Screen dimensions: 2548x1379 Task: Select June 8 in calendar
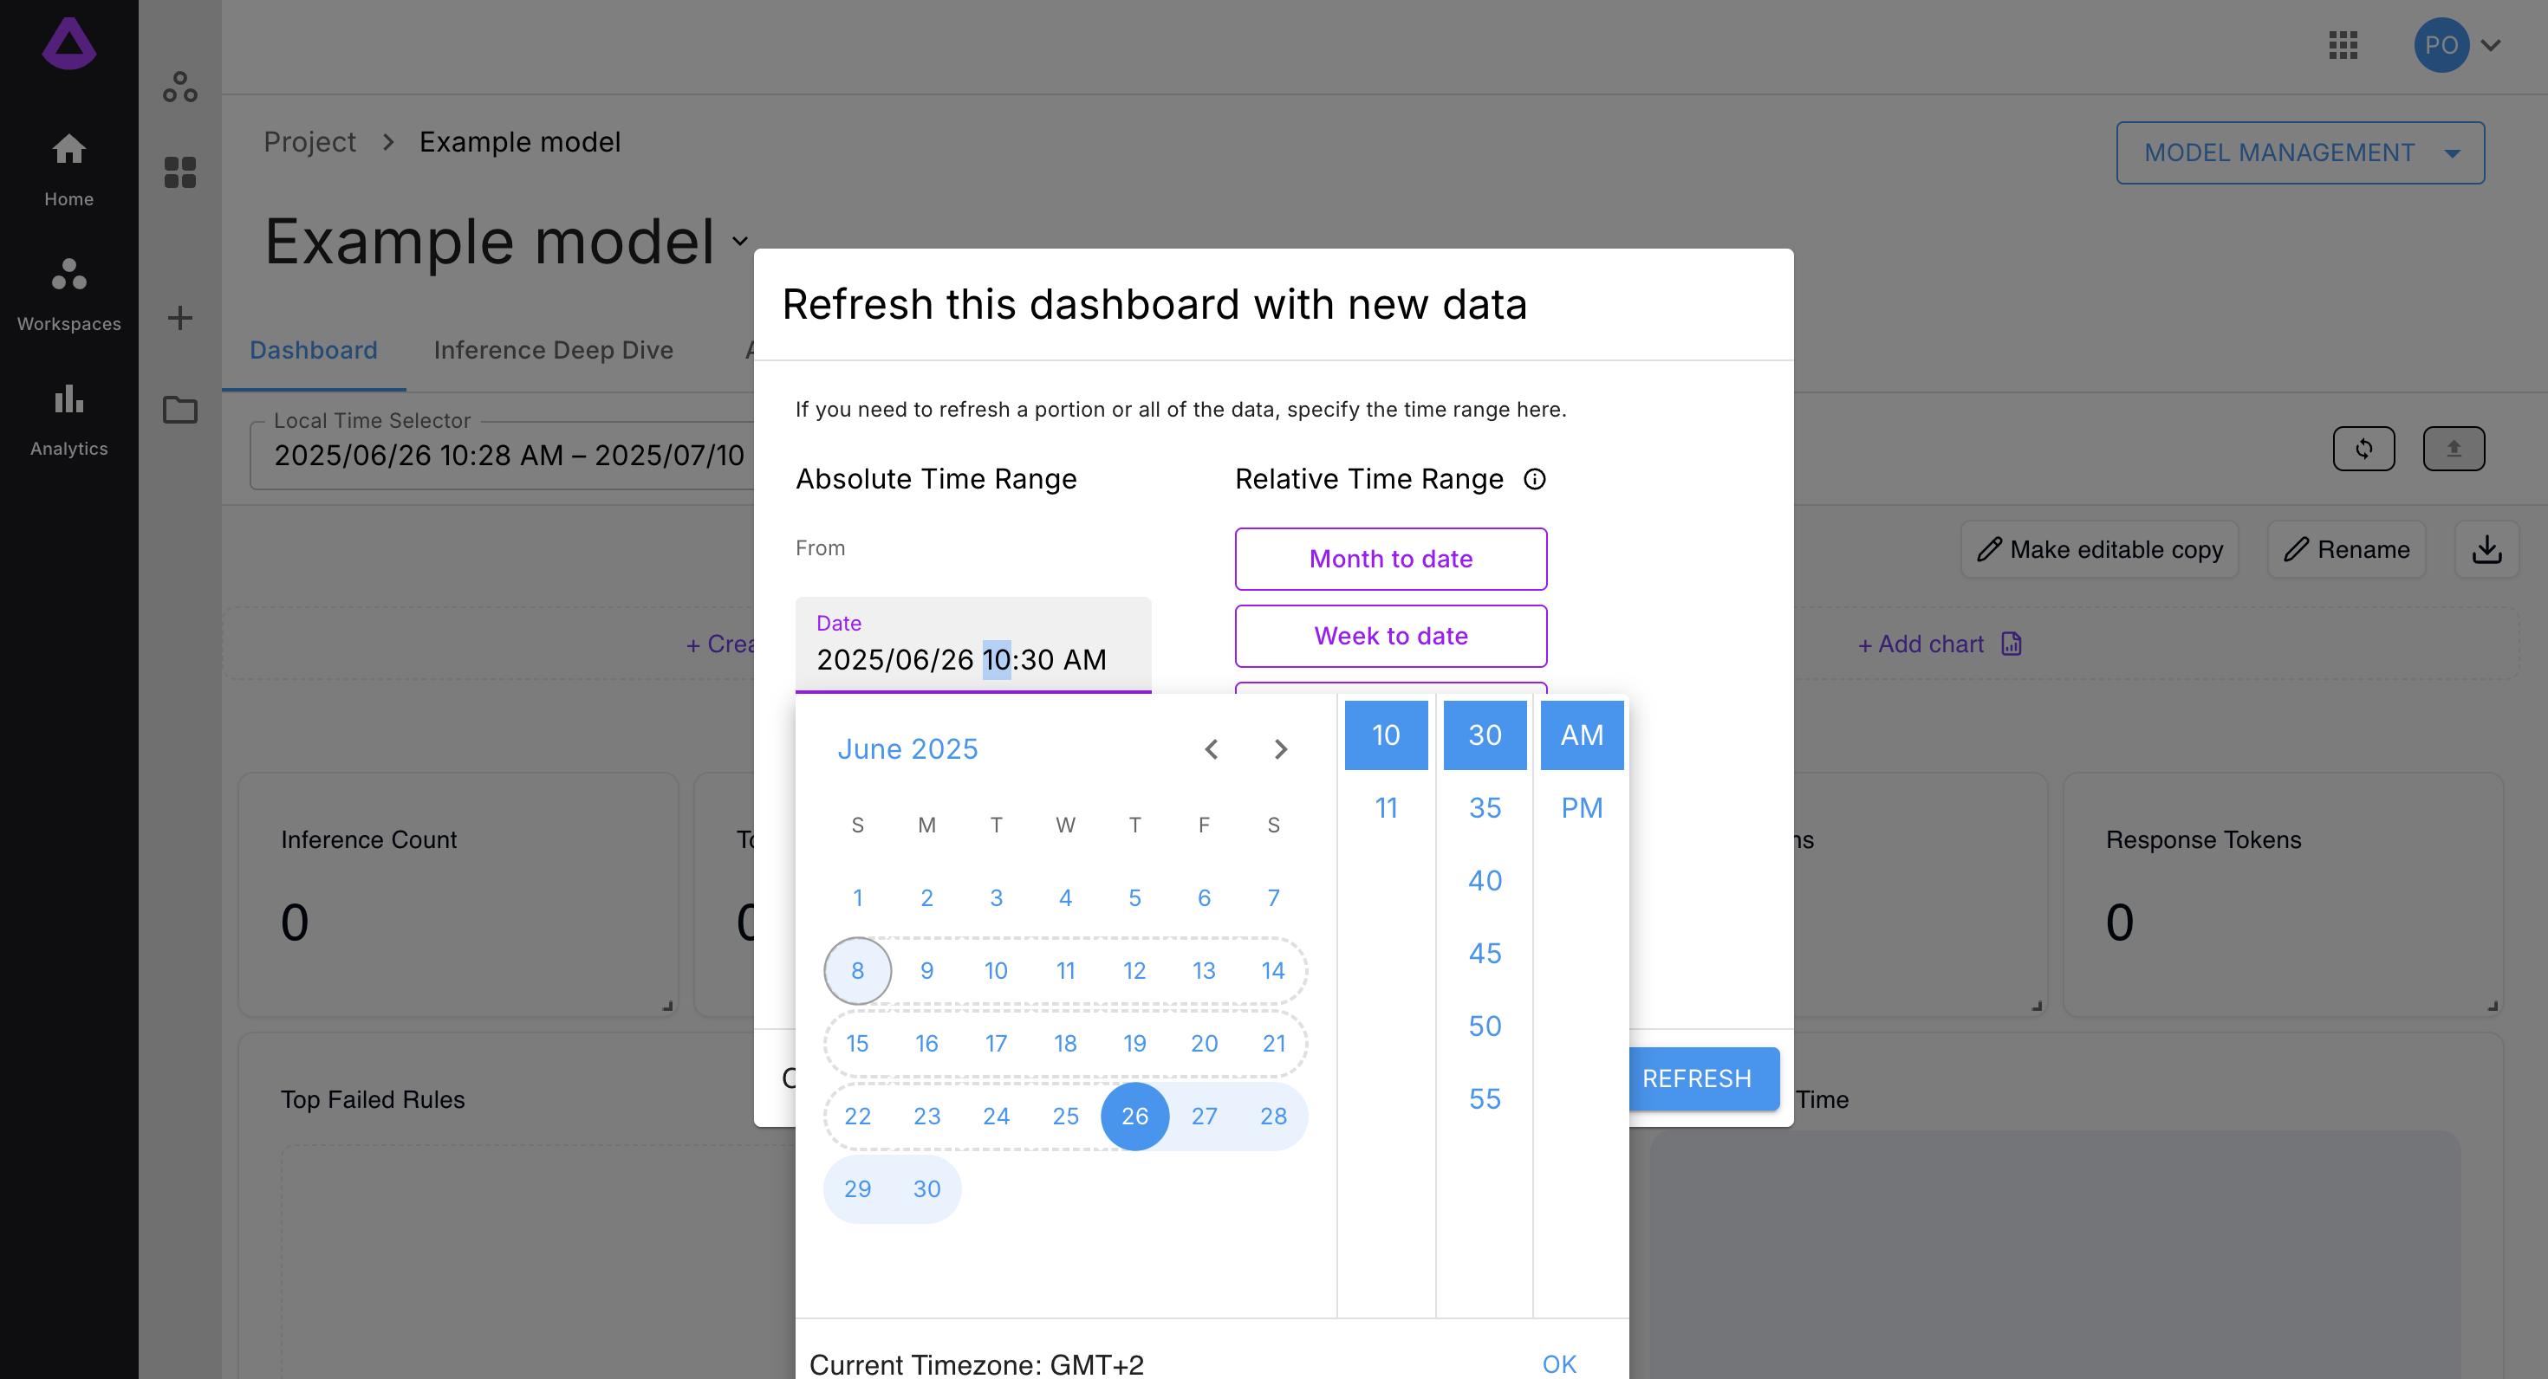click(858, 971)
